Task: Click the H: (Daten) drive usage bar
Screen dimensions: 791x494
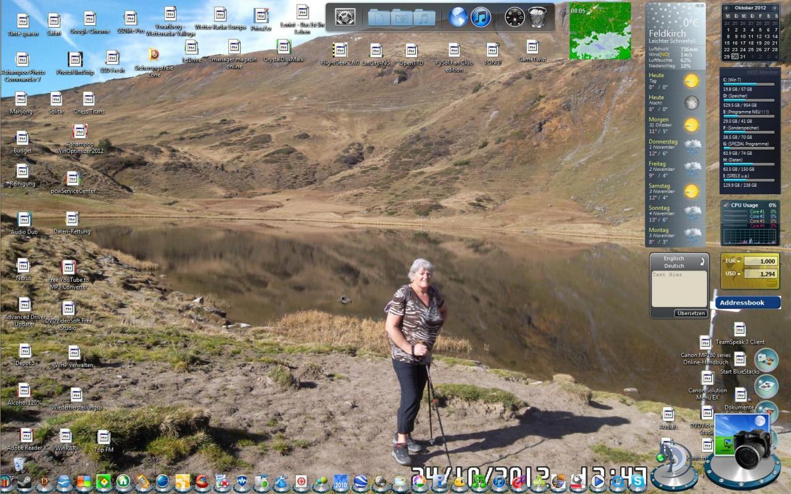Action: (x=749, y=164)
